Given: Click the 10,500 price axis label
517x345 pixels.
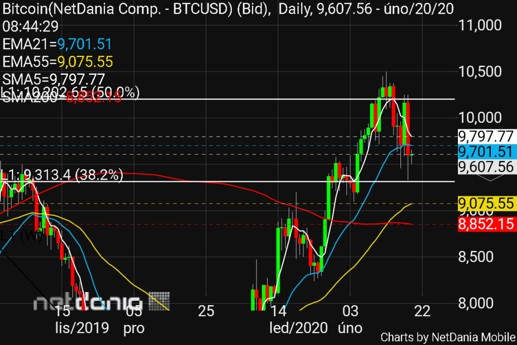Looking at the screenshot, I should [480, 72].
